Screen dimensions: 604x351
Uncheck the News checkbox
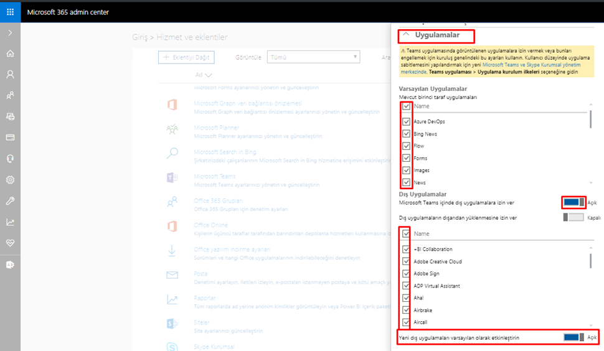point(406,182)
